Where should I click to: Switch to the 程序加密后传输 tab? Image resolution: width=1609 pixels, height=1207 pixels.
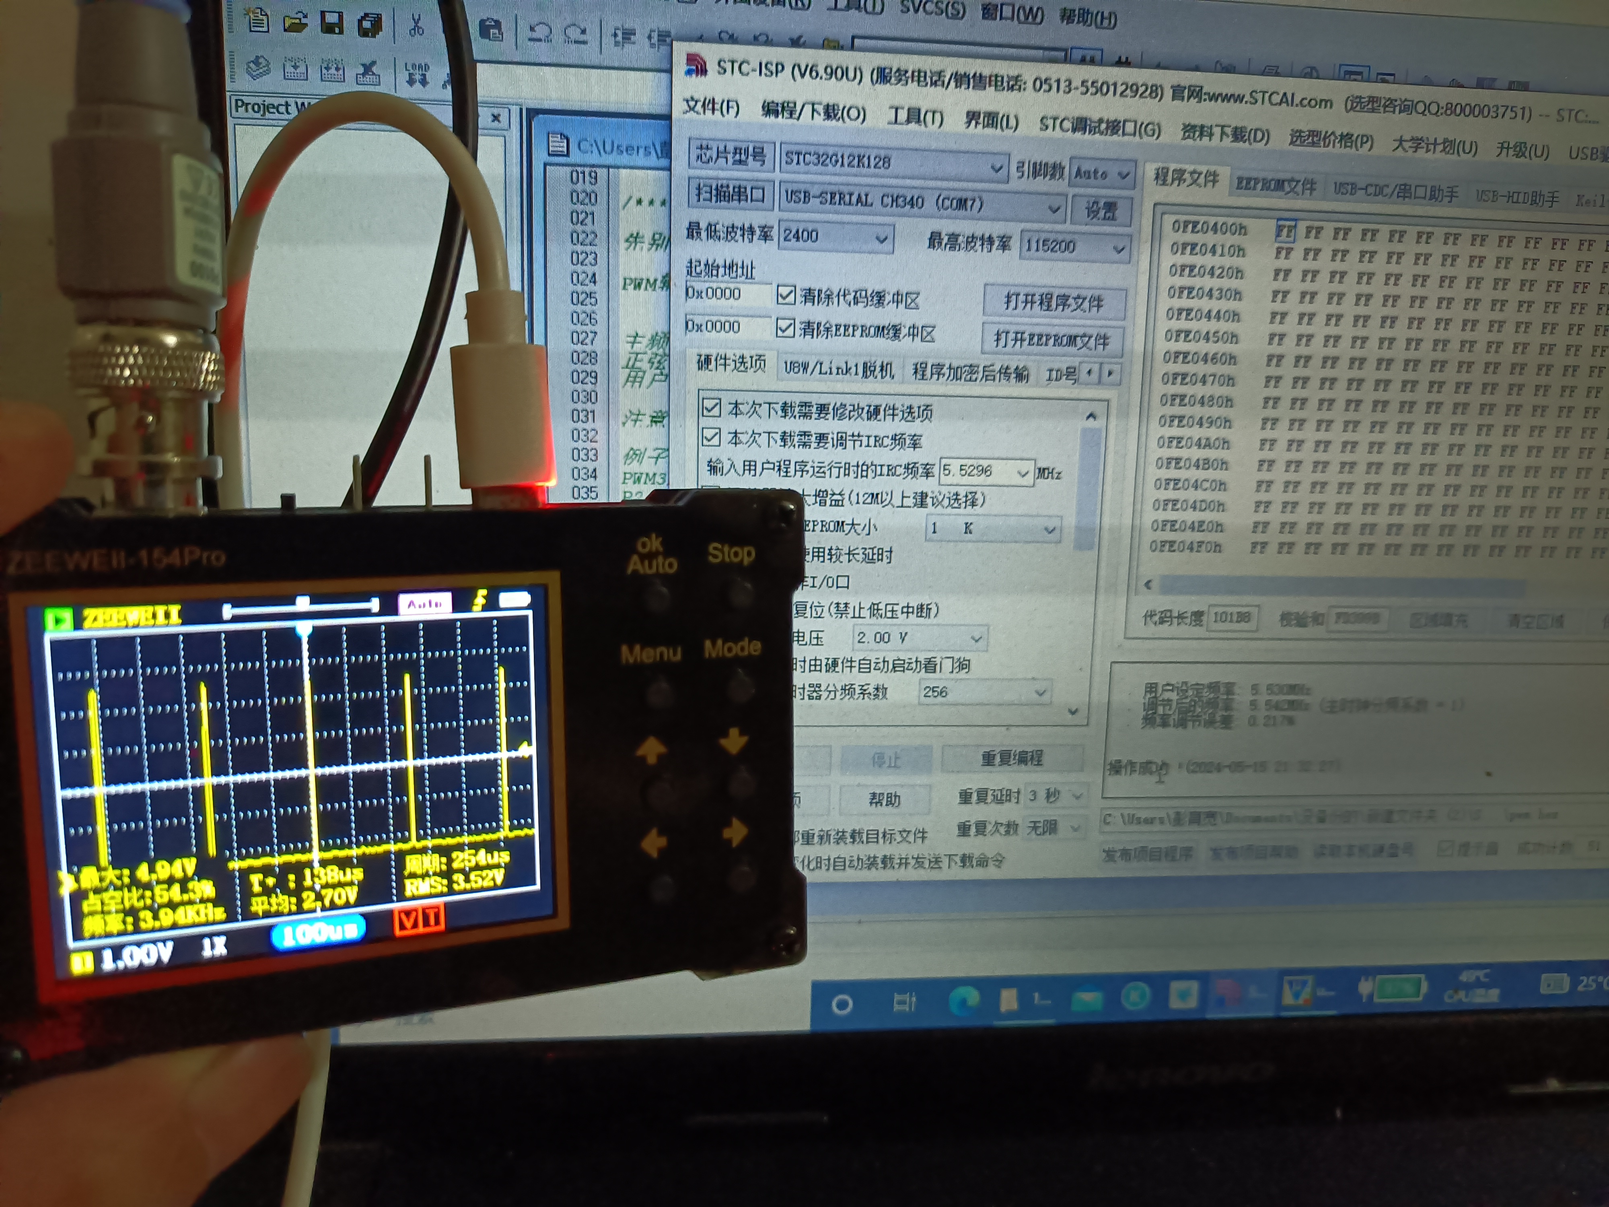(970, 373)
